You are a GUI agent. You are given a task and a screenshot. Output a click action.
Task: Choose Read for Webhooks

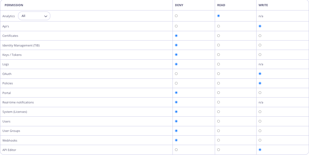[x=218, y=140]
